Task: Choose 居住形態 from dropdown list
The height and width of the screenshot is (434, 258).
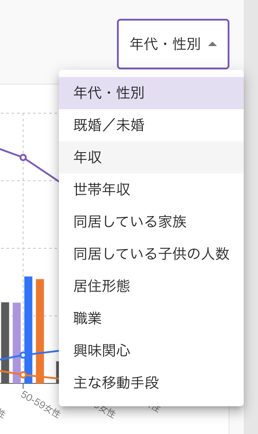Action: point(151,286)
